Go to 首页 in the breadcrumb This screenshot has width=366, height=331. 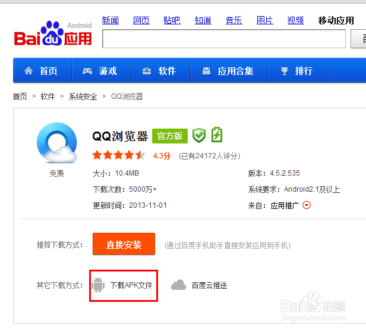(20, 96)
